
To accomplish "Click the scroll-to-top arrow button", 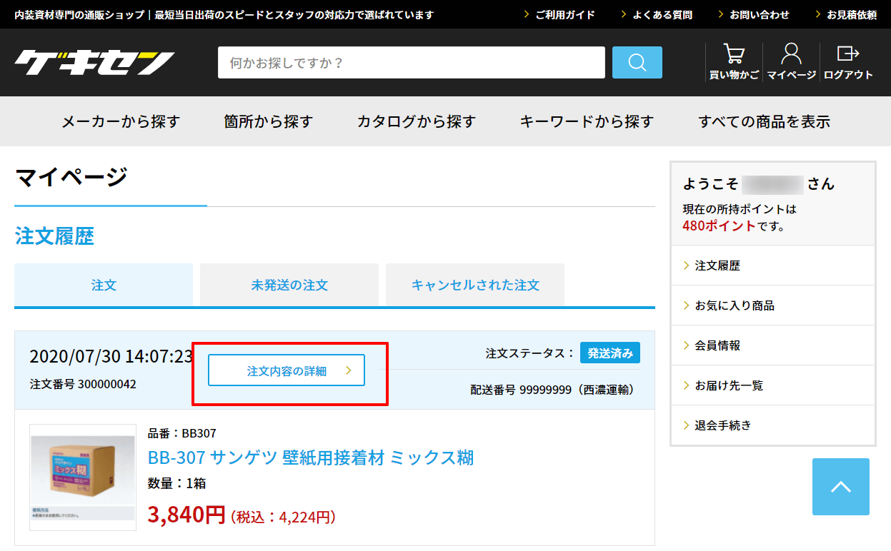I will click(840, 487).
